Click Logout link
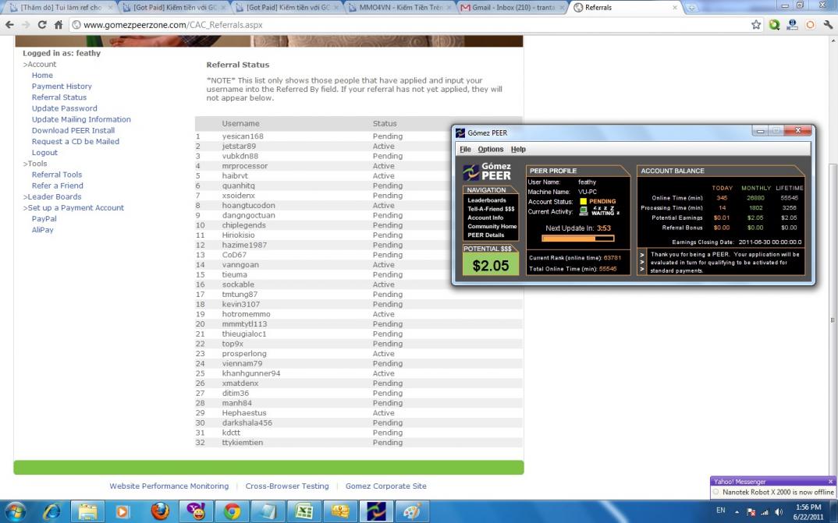 pyautogui.click(x=44, y=153)
